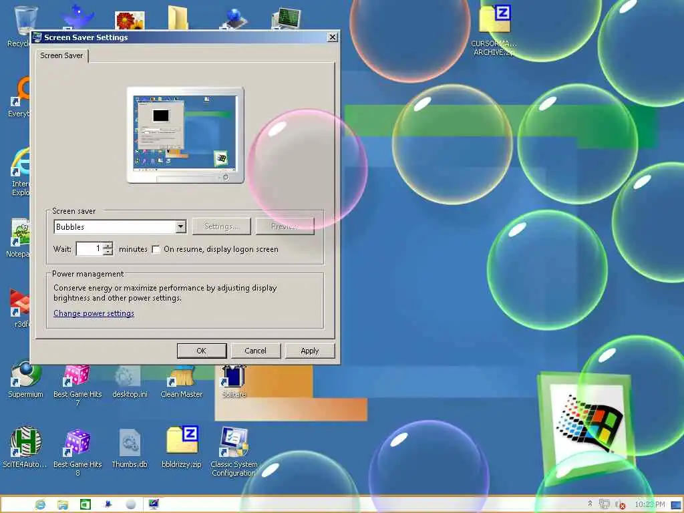
Task: Click the Apply button
Action: pos(310,351)
